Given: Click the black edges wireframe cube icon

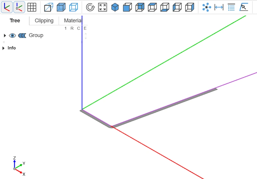Looking at the screenshot, I should (74, 7).
